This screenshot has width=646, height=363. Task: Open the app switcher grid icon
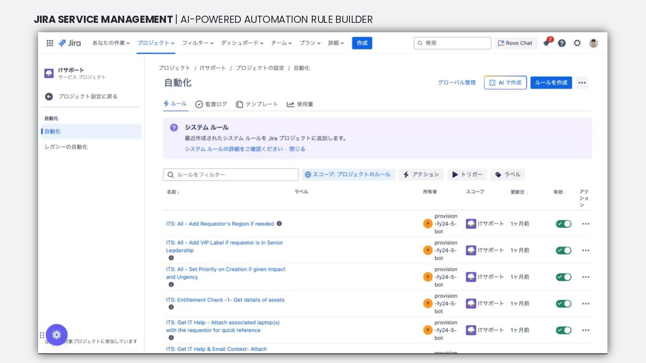(x=50, y=43)
